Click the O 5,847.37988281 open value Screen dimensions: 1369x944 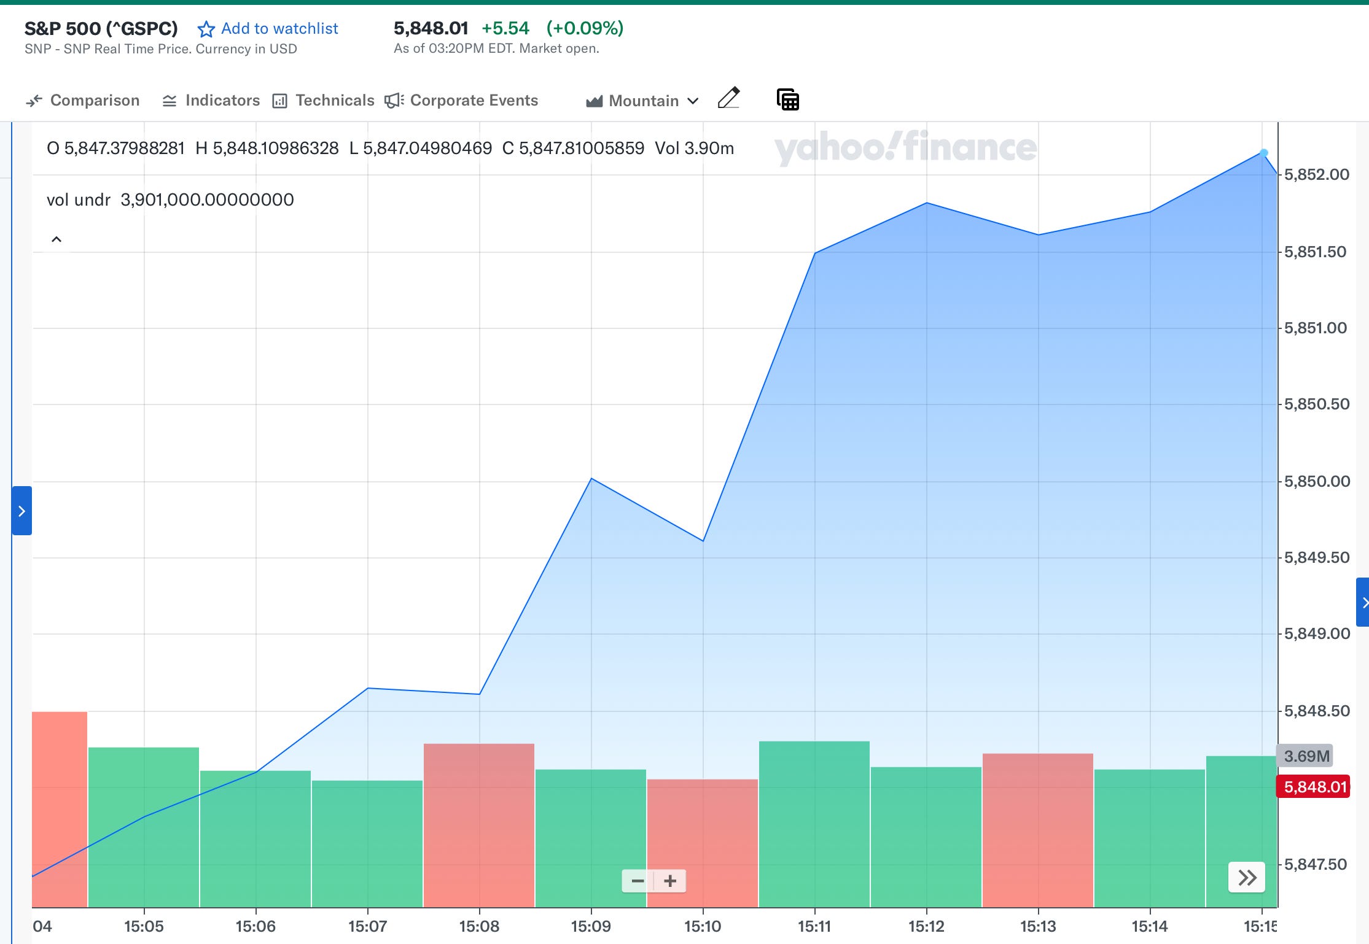115,149
